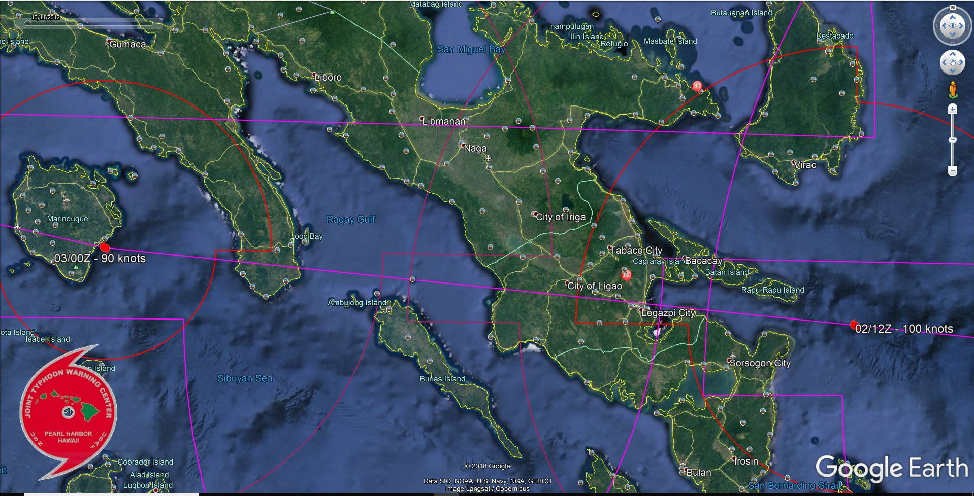
Task: Click the Isabel Island label
Action: pos(48,339)
